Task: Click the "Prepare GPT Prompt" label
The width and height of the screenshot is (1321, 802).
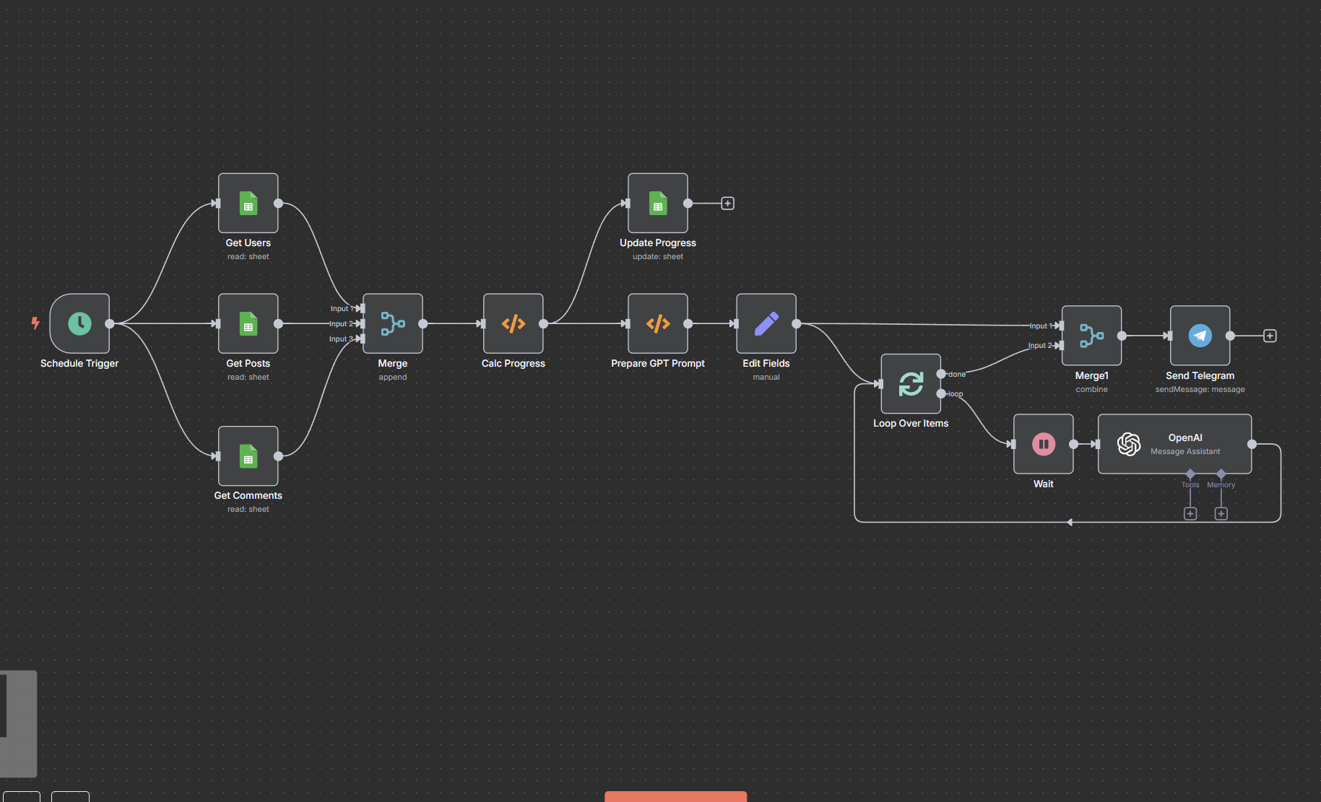Action: click(x=658, y=364)
